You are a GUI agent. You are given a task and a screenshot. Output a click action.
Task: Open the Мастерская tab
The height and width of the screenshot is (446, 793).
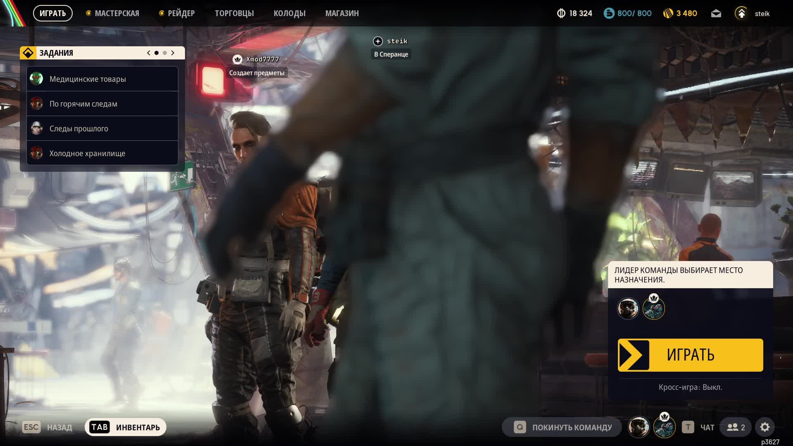(116, 14)
